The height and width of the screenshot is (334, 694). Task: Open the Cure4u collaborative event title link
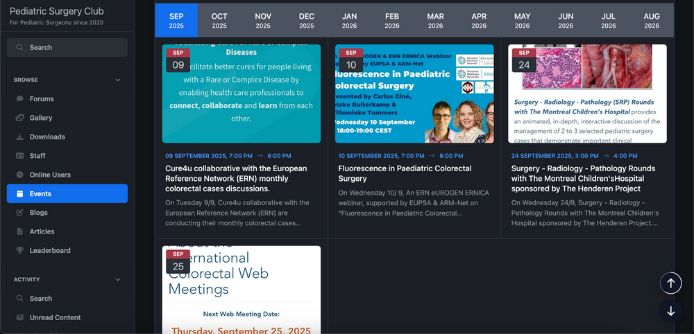click(x=236, y=179)
